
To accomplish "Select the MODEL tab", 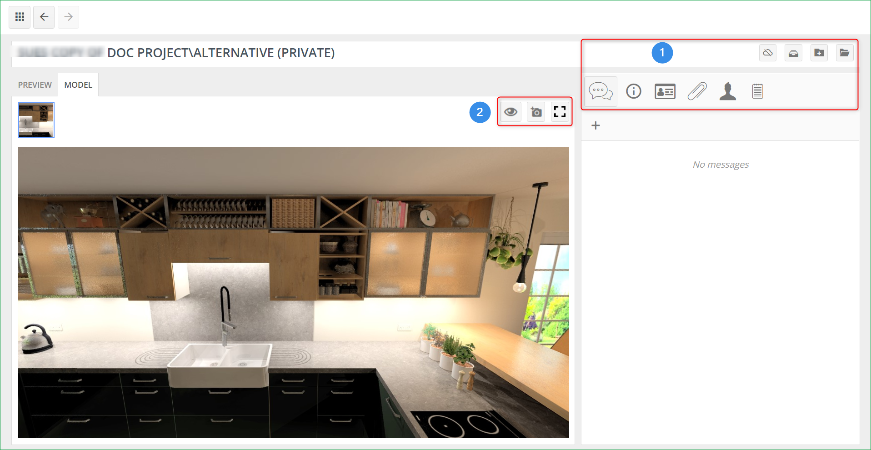I will [78, 85].
